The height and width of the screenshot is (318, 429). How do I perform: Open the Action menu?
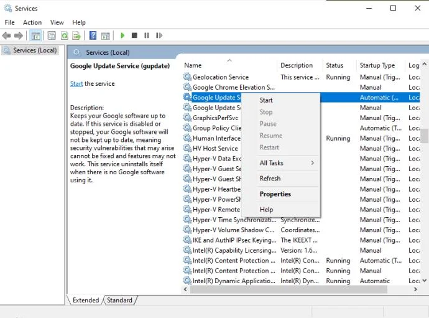[x=32, y=22]
